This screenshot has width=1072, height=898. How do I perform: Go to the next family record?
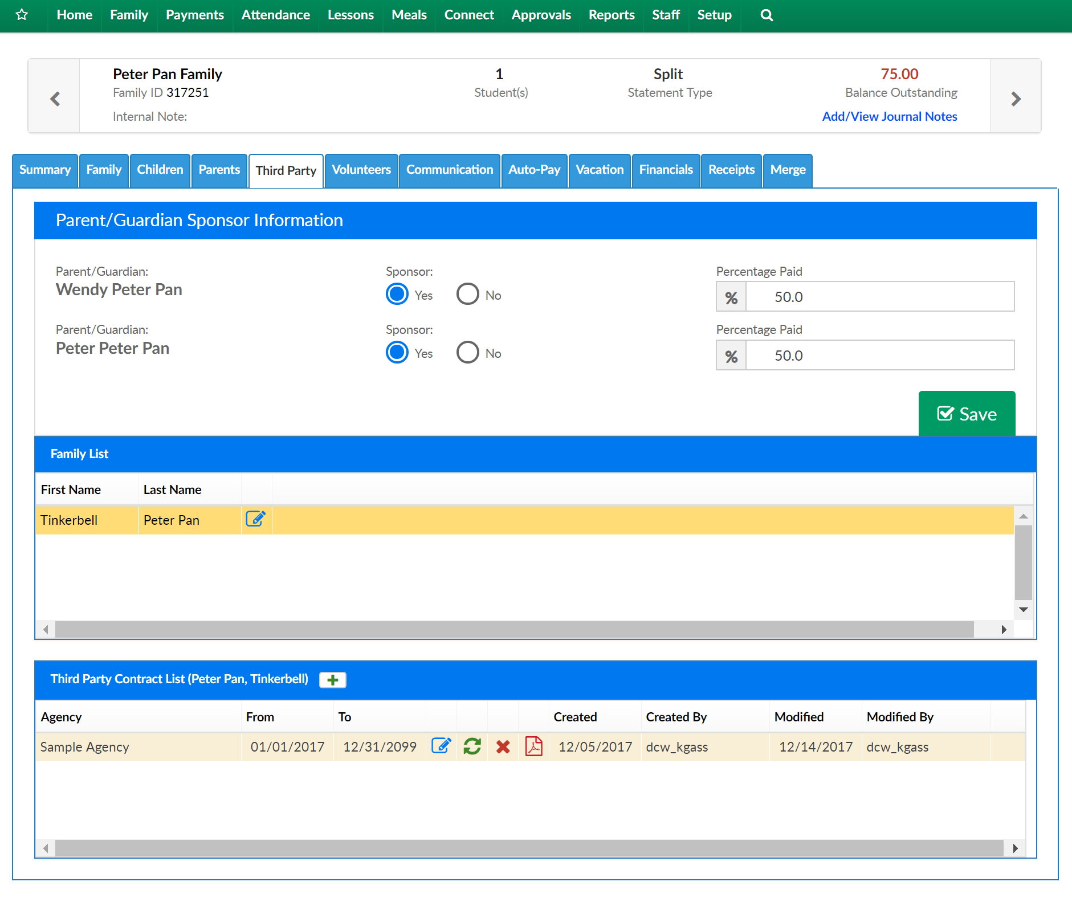pyautogui.click(x=1016, y=99)
